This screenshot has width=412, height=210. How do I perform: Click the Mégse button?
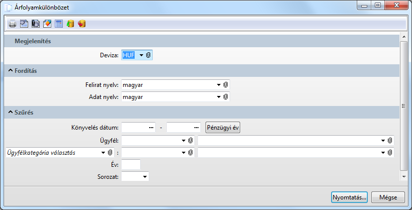[x=388, y=197]
